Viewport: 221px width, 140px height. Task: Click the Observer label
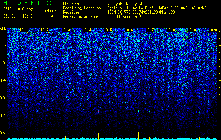(x=71, y=4)
